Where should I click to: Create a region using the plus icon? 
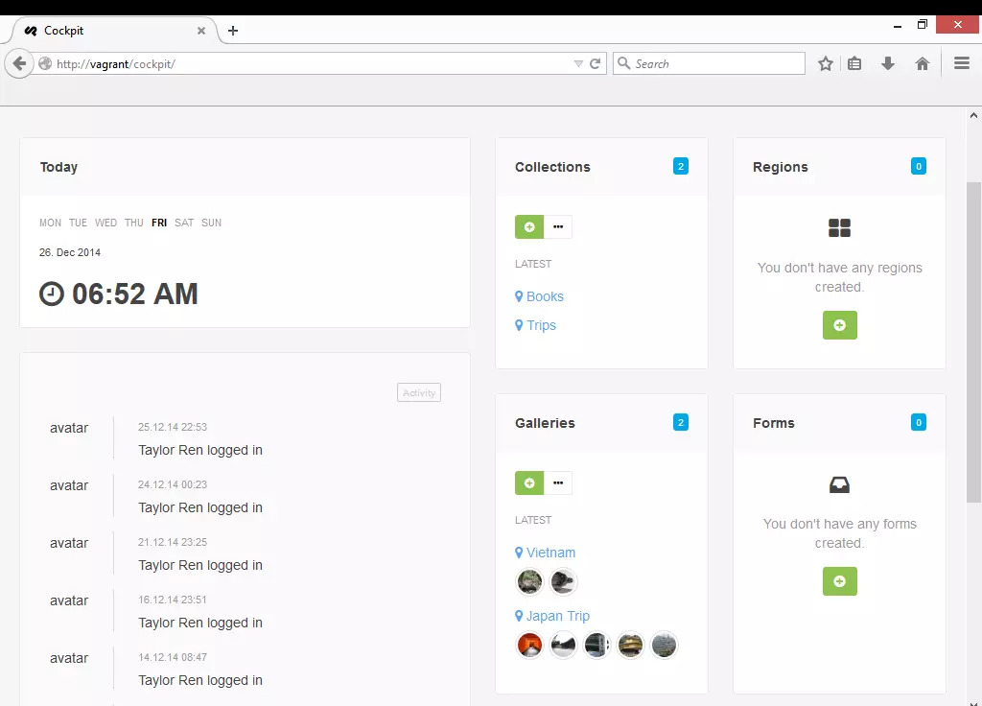839,325
